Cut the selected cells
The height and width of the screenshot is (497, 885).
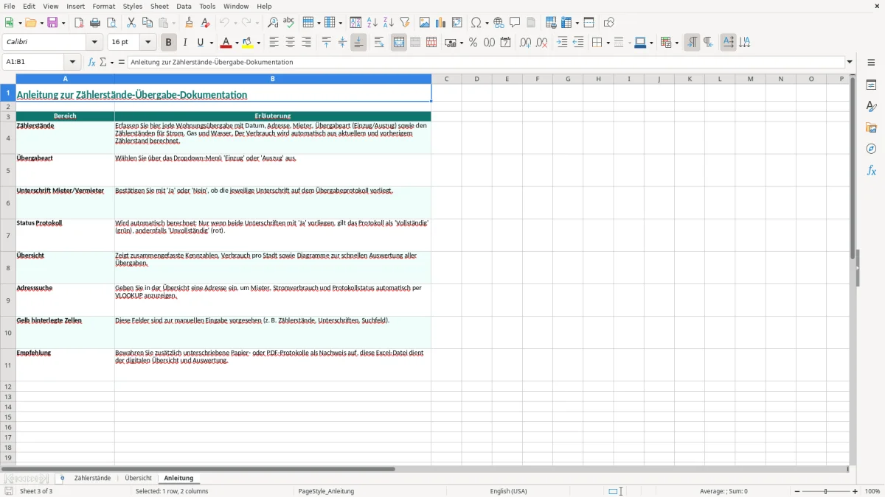click(x=131, y=23)
